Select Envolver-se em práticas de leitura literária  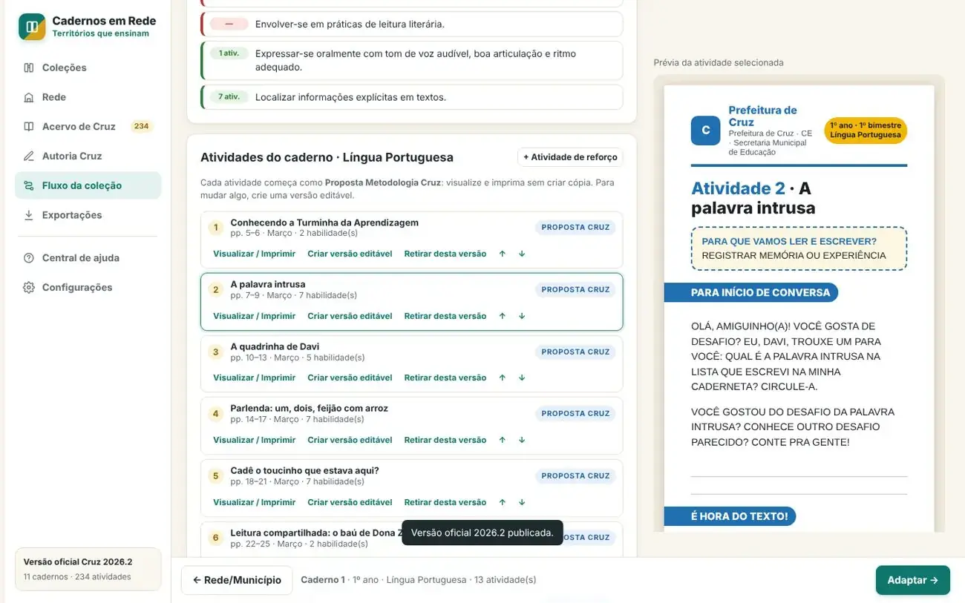tap(411, 24)
